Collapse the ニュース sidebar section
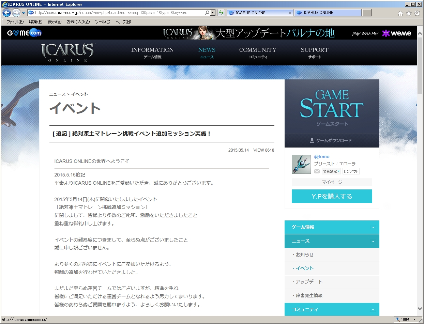The width and height of the screenshot is (424, 324). (332, 241)
